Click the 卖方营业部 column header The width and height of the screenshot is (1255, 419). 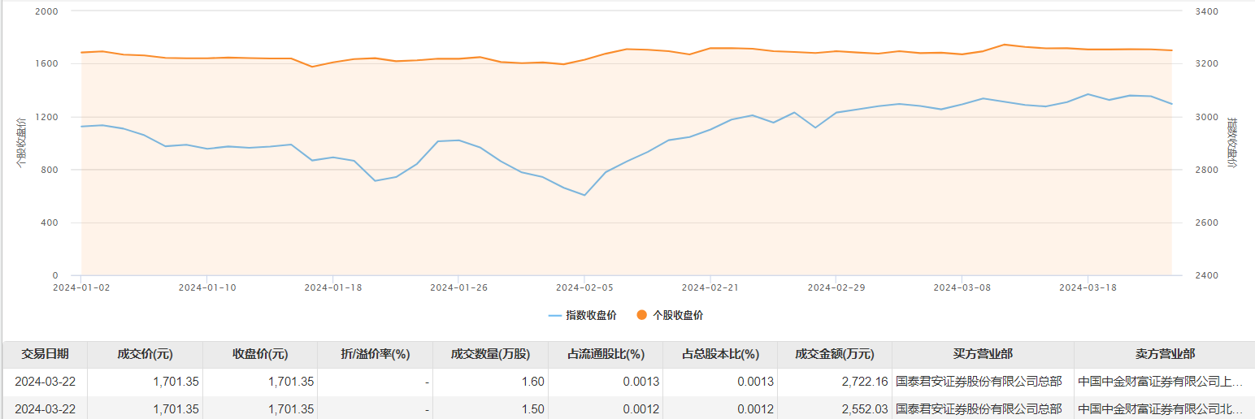[1165, 354]
